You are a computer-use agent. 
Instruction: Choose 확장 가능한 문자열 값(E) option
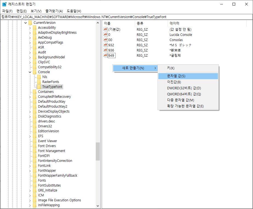coord(188,106)
